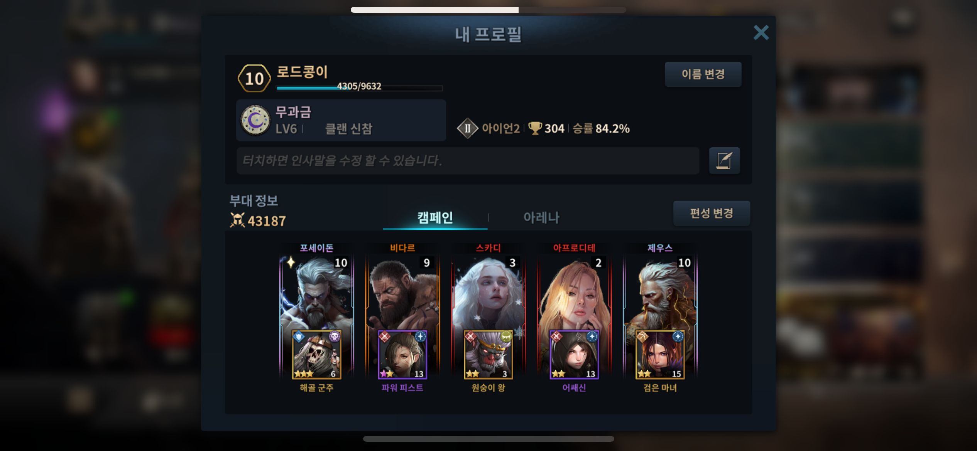This screenshot has width=977, height=451.
Task: Click the skull icon on 해골 군주 card
Action: click(x=334, y=337)
